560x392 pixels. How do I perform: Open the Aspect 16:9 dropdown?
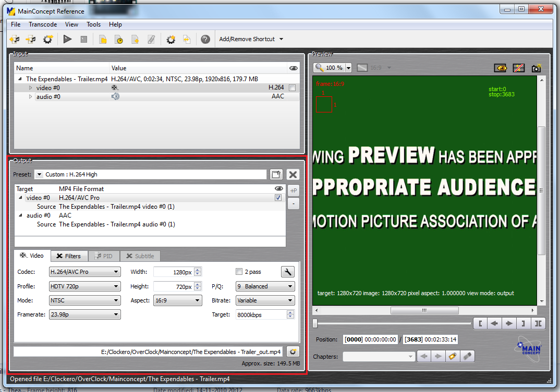177,301
